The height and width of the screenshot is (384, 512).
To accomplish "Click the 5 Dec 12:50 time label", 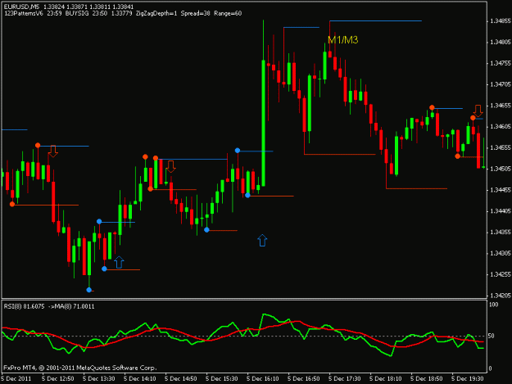I will (x=58, y=378).
